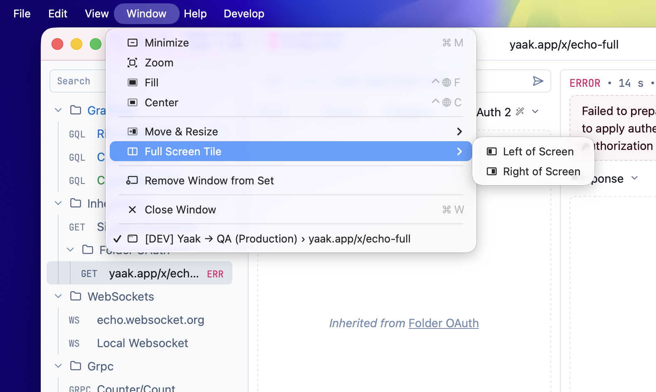The width and height of the screenshot is (656, 392).
Task: Click the yaak.app/x/echo-full window title
Action: 564,44
